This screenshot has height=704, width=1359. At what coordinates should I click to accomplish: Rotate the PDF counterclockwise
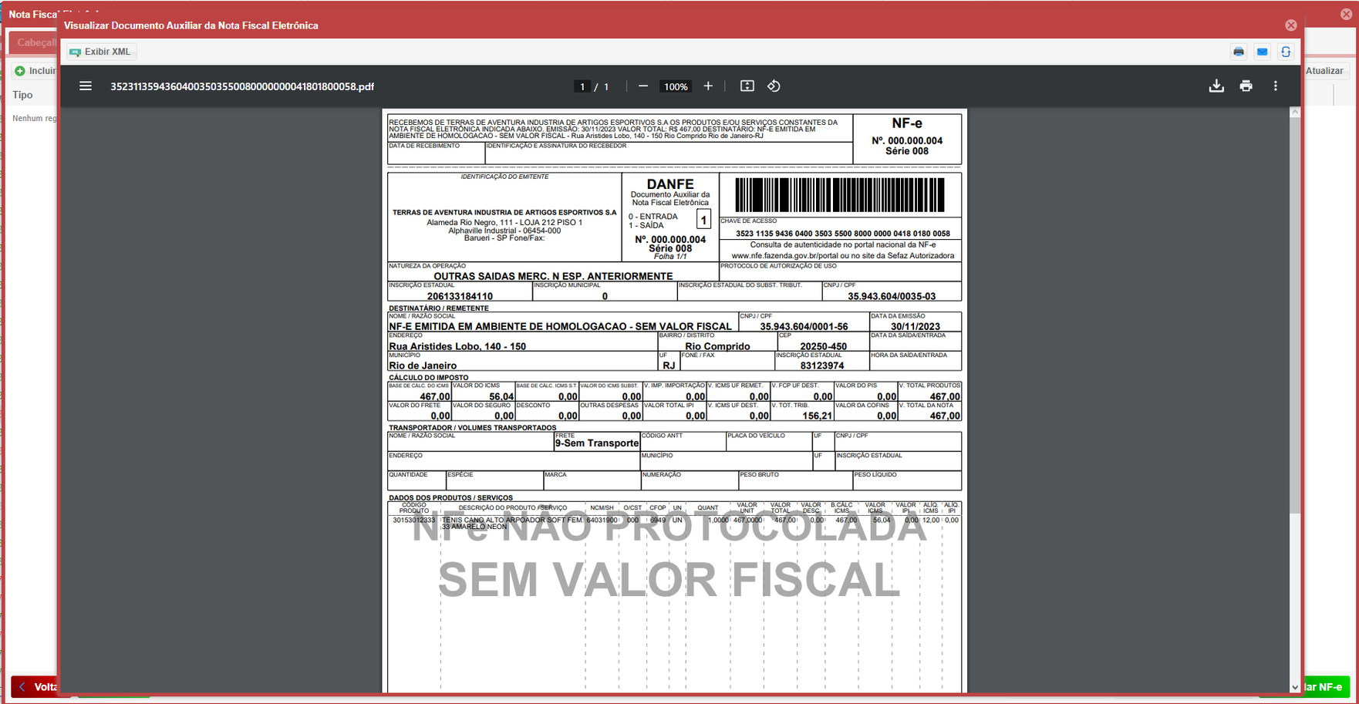tap(774, 86)
